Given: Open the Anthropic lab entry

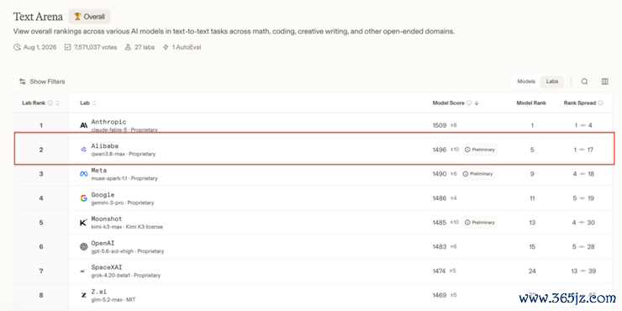Looking at the screenshot, I should [x=108, y=122].
